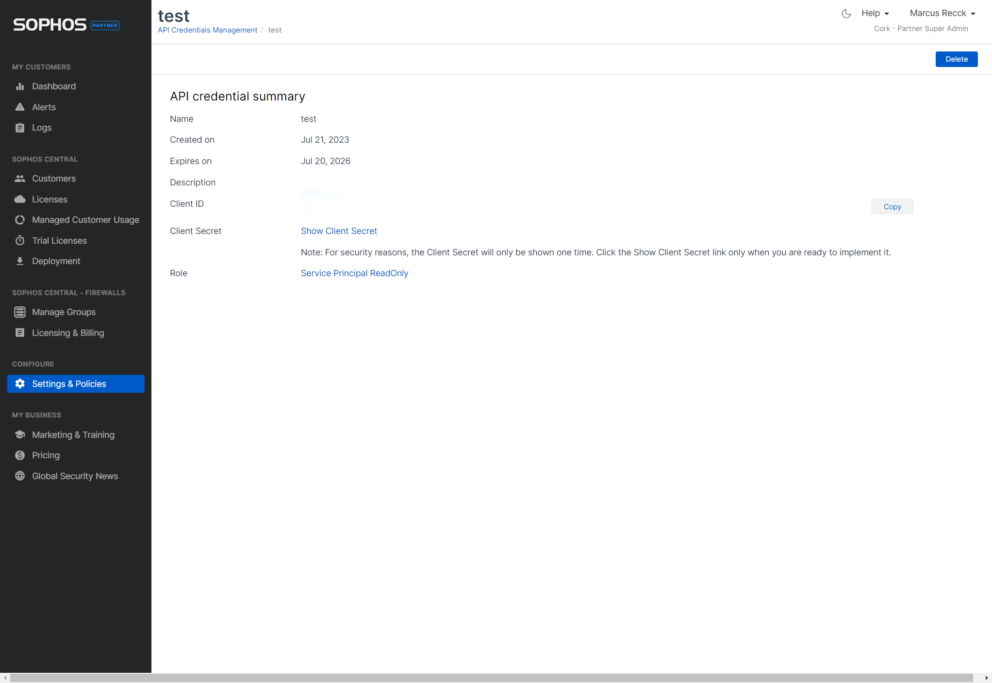992x683 pixels.
Task: Click the Licenses cloud icon
Action: click(20, 200)
